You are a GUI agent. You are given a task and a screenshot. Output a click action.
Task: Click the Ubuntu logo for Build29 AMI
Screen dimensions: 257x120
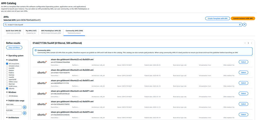(42, 62)
